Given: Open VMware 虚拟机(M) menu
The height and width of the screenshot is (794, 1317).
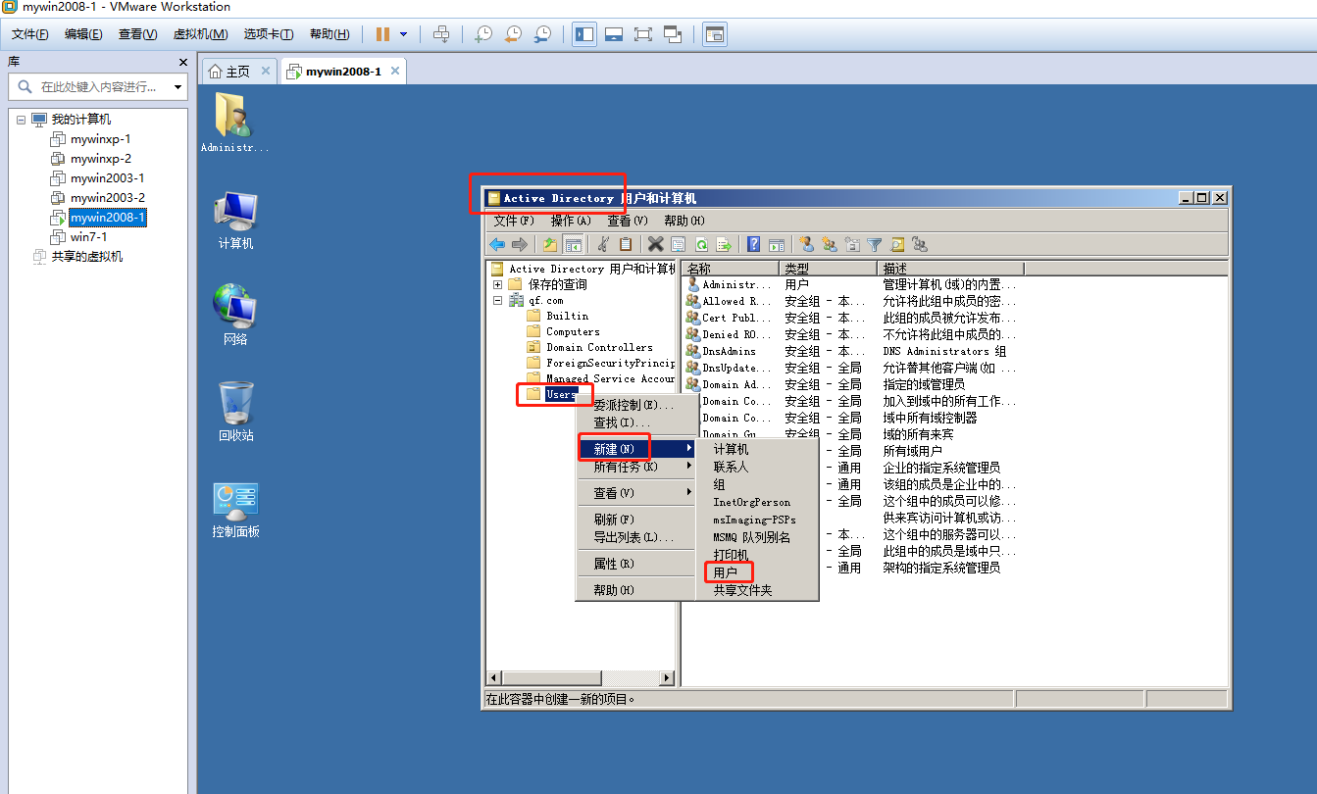Looking at the screenshot, I should tap(200, 33).
